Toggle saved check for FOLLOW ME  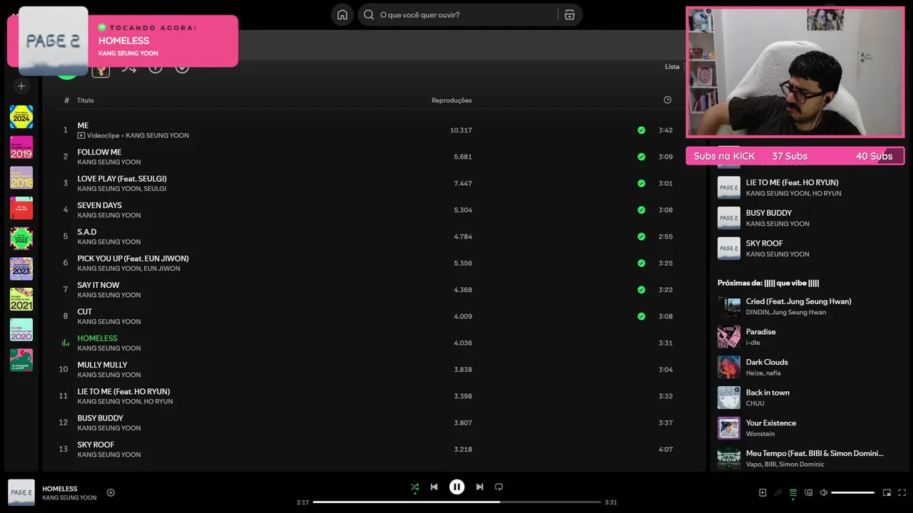641,157
